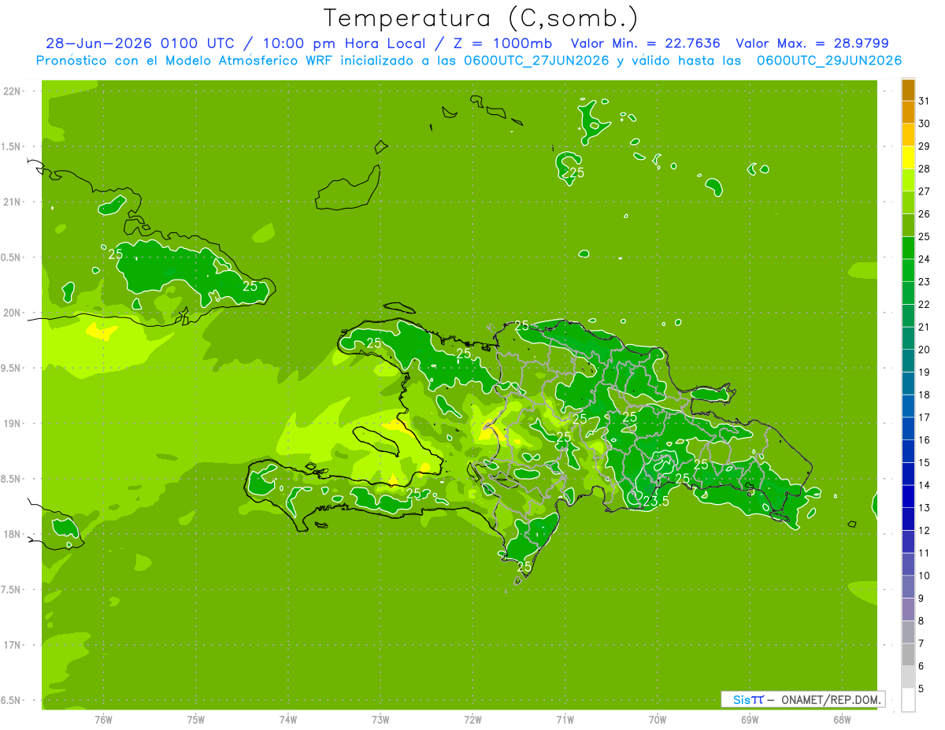Image resolution: width=945 pixels, height=730 pixels.
Task: Click the dark blue swatch between 12 and 13
Action: coord(908,519)
